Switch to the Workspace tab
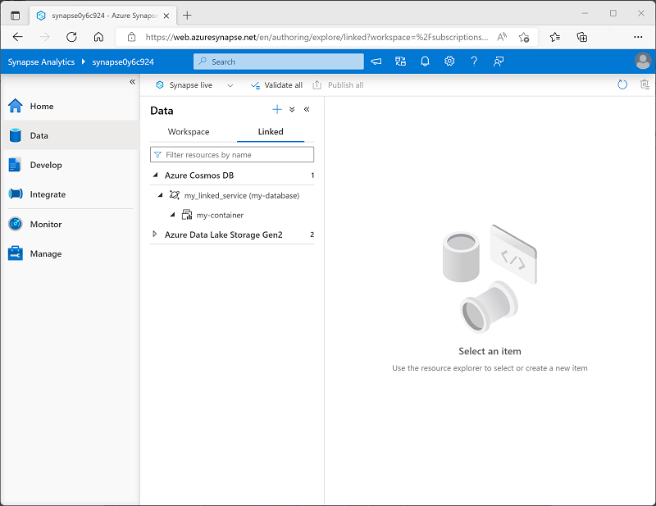 click(x=188, y=131)
